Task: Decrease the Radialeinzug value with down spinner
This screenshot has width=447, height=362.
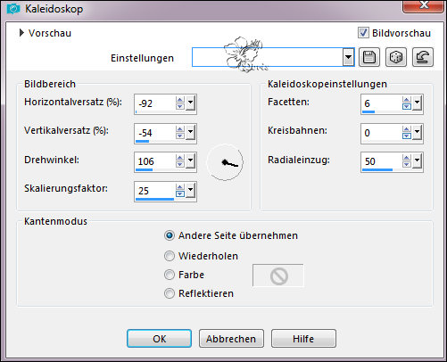Action: (407, 164)
